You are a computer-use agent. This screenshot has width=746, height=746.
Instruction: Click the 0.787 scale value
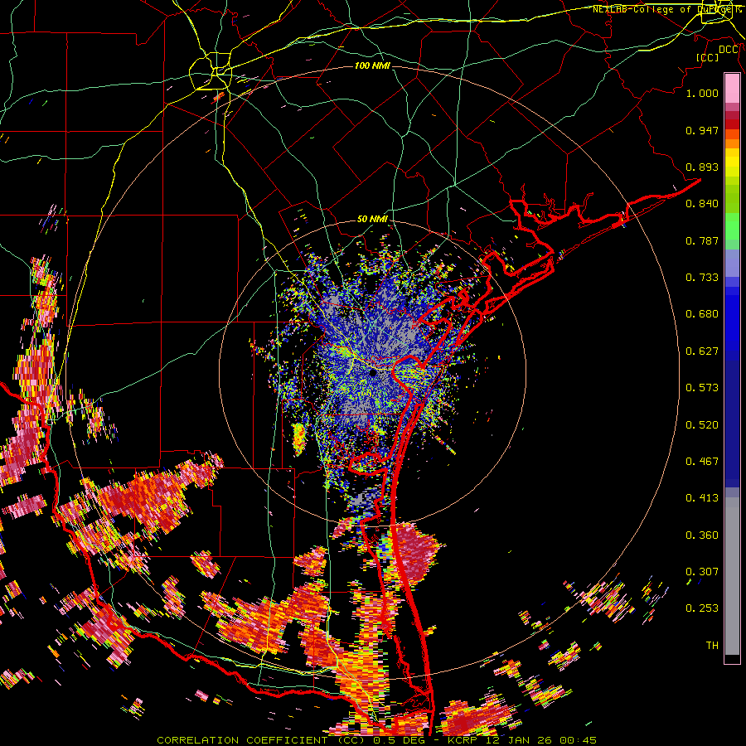[702, 240]
